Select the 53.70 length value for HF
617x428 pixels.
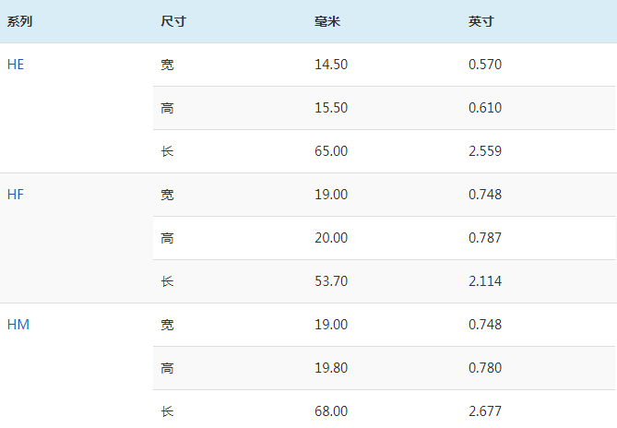click(x=331, y=281)
